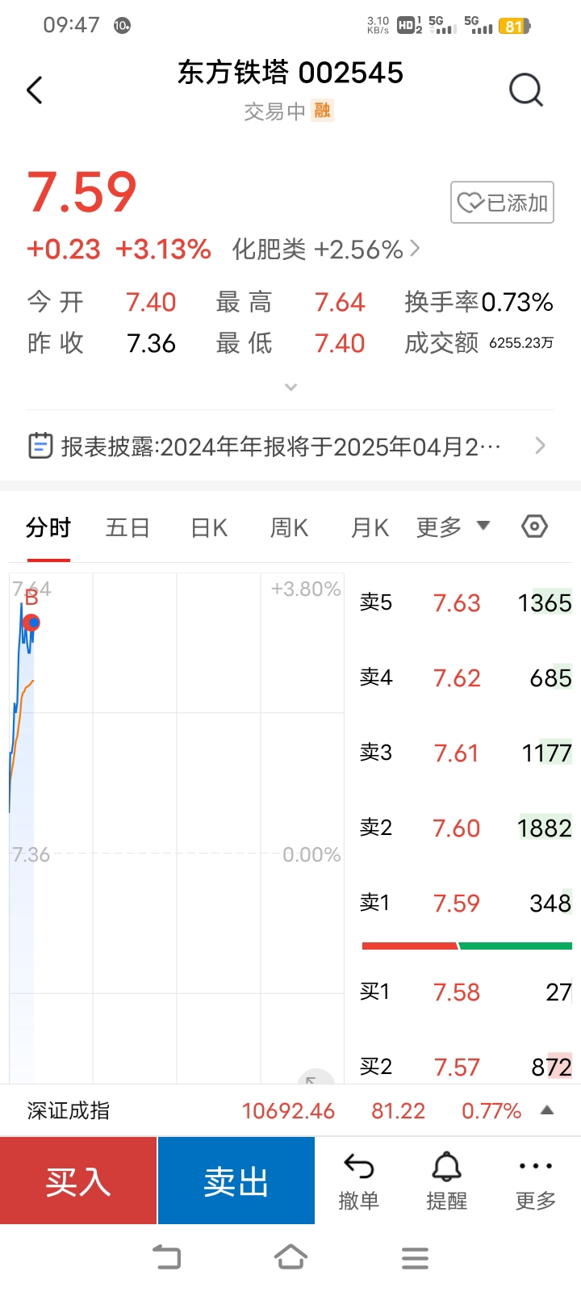This screenshot has height=1292, width=581.
Task: Open the 报表披露 report disclosure notice
Action: pyautogui.click(x=290, y=446)
